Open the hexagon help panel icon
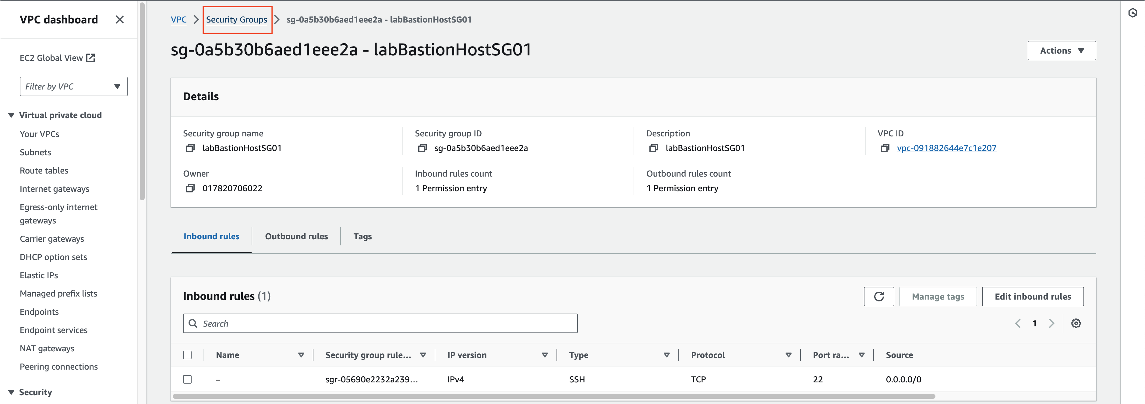Image resolution: width=1145 pixels, height=404 pixels. [x=1133, y=13]
